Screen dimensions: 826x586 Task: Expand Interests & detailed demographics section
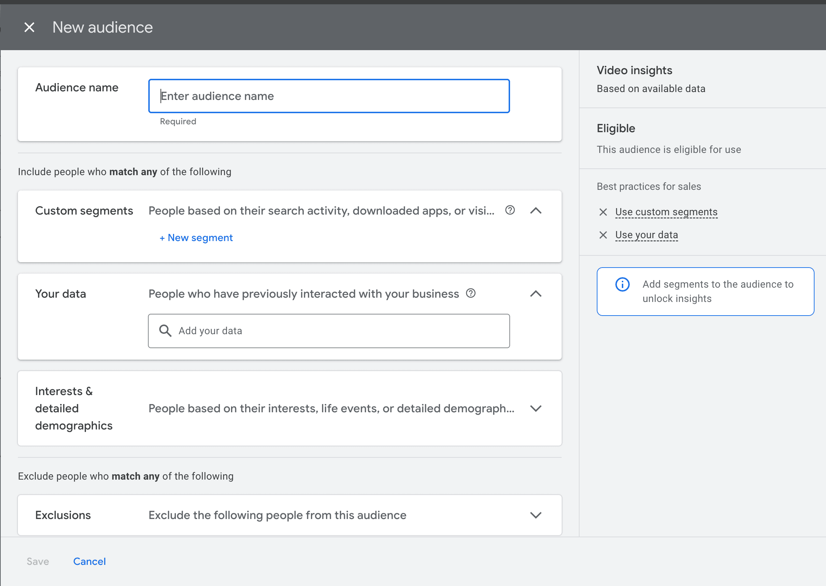[536, 408]
